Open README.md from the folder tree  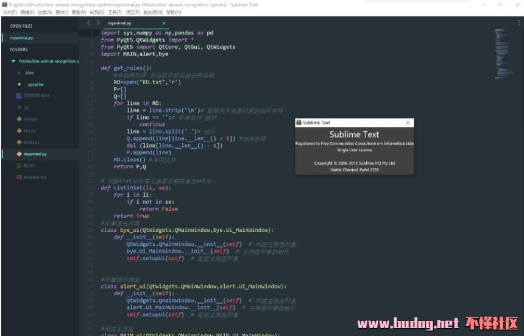click(x=35, y=177)
